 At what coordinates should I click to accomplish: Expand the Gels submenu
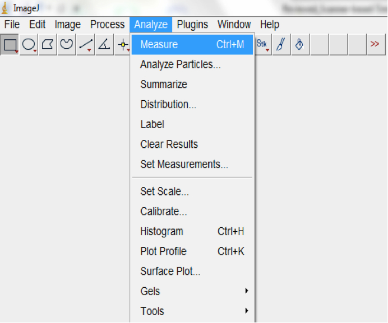192,291
